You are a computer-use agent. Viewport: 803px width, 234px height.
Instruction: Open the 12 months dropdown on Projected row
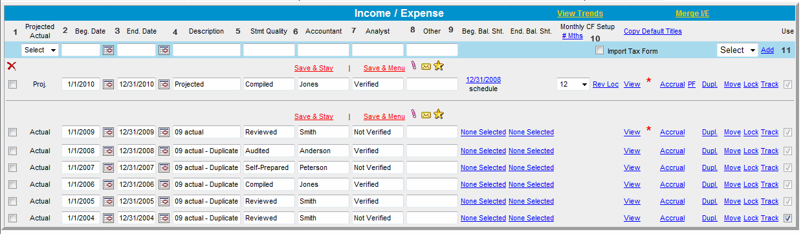click(573, 84)
